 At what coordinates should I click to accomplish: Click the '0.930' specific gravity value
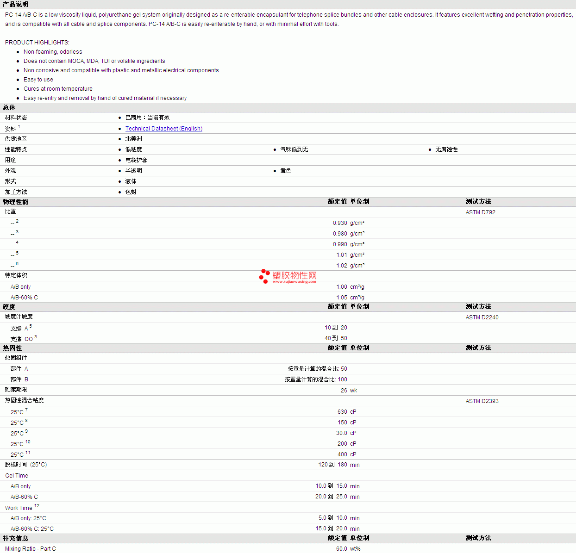point(340,223)
